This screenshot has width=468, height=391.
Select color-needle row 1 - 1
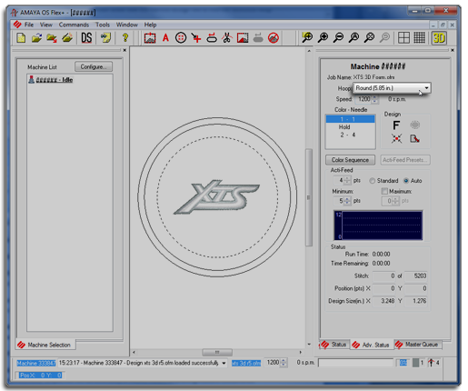[350, 119]
